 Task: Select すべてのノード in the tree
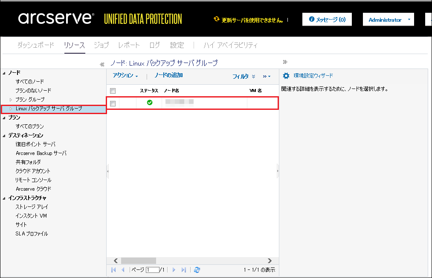point(30,82)
